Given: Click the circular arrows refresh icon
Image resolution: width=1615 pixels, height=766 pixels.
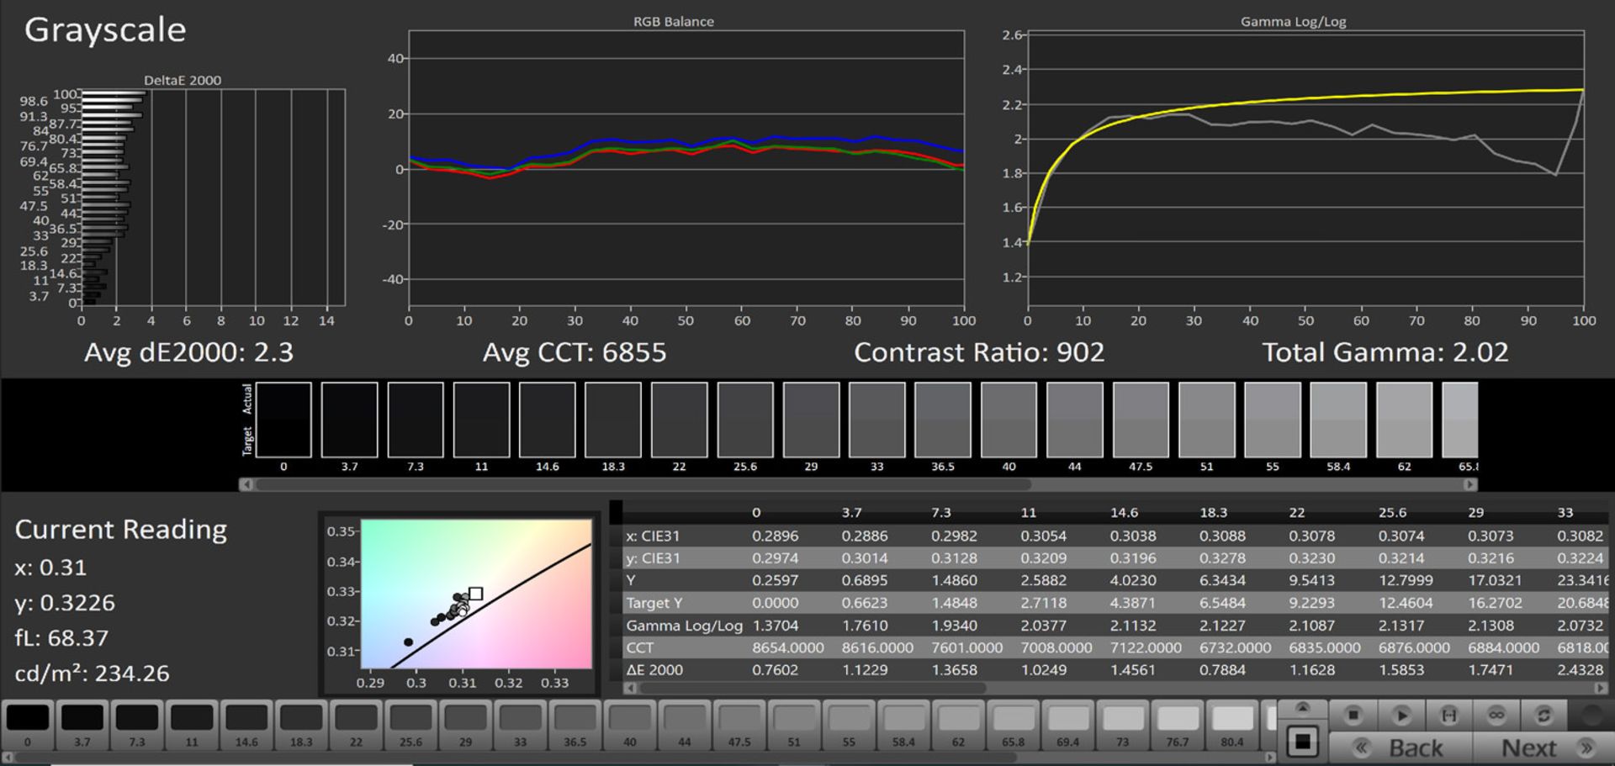Looking at the screenshot, I should point(1544,715).
